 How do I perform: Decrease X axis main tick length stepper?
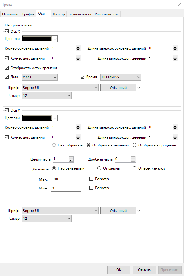pyautogui.click(x=175, y=50)
